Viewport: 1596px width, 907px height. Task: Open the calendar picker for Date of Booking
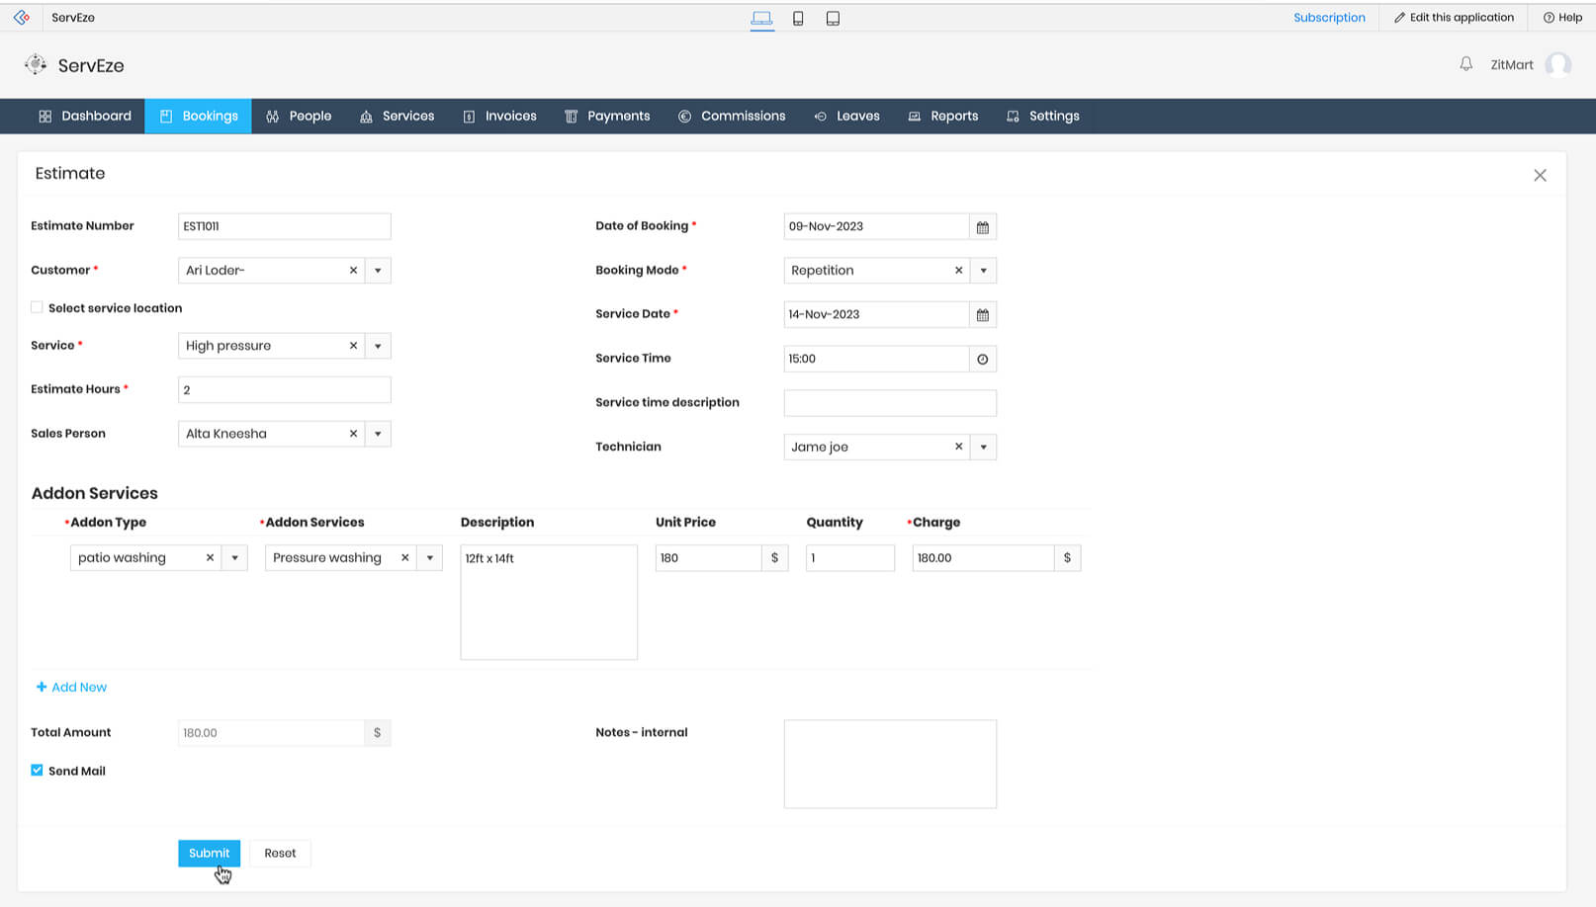tap(983, 226)
